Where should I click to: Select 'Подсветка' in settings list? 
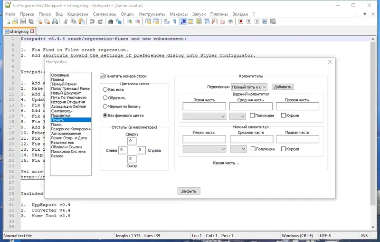61,116
